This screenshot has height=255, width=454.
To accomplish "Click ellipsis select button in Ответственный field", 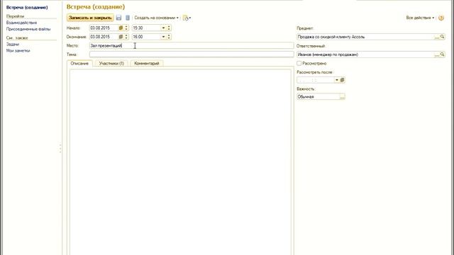I will (x=437, y=55).
